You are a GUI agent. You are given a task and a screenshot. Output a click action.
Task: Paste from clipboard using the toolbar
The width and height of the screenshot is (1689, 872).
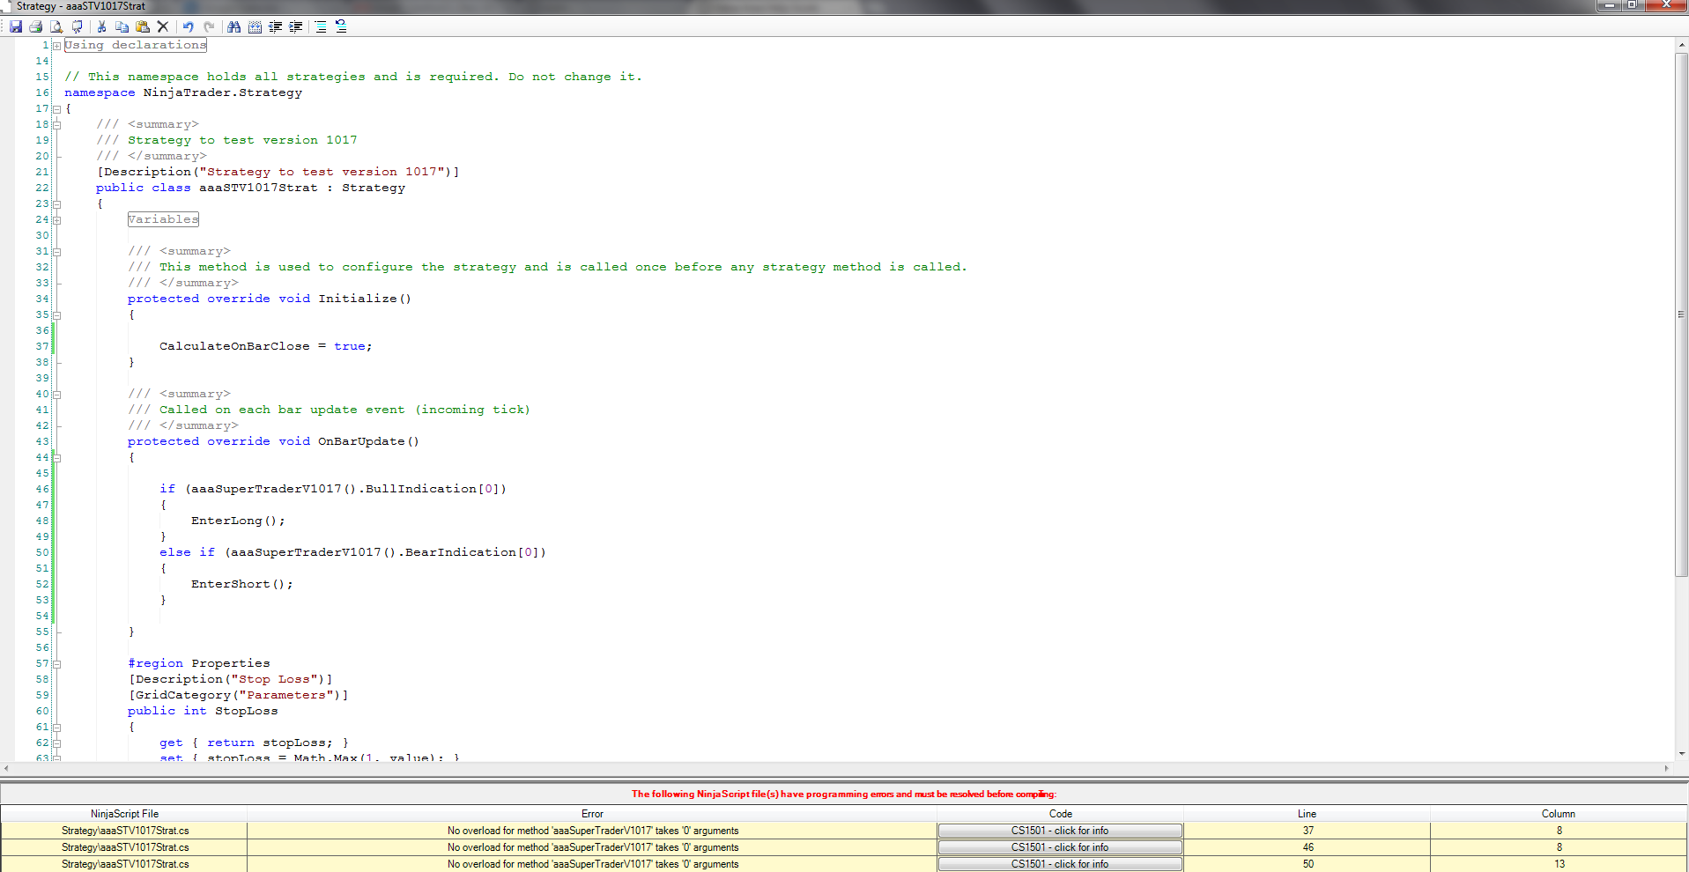tap(142, 26)
